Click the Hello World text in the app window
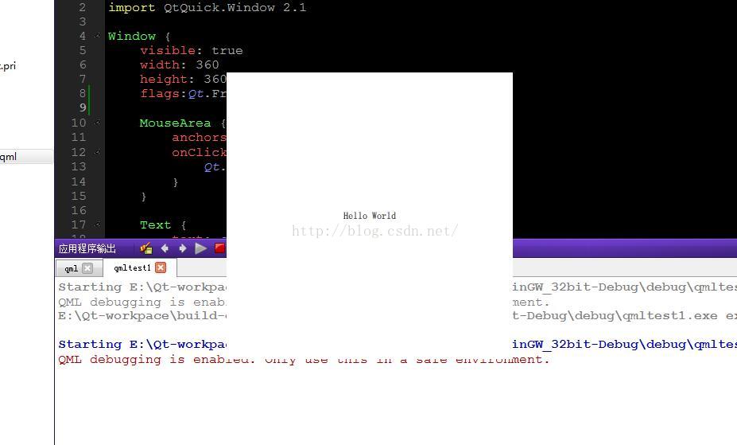This screenshot has height=445, width=737. click(370, 216)
